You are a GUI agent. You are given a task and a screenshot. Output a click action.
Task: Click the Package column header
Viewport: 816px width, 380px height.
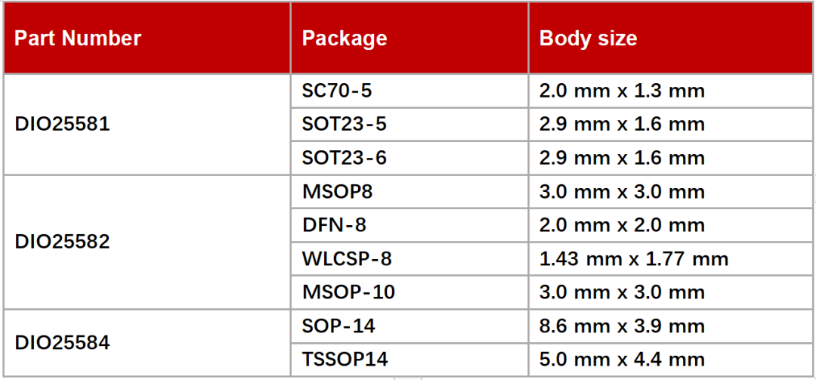[345, 39]
